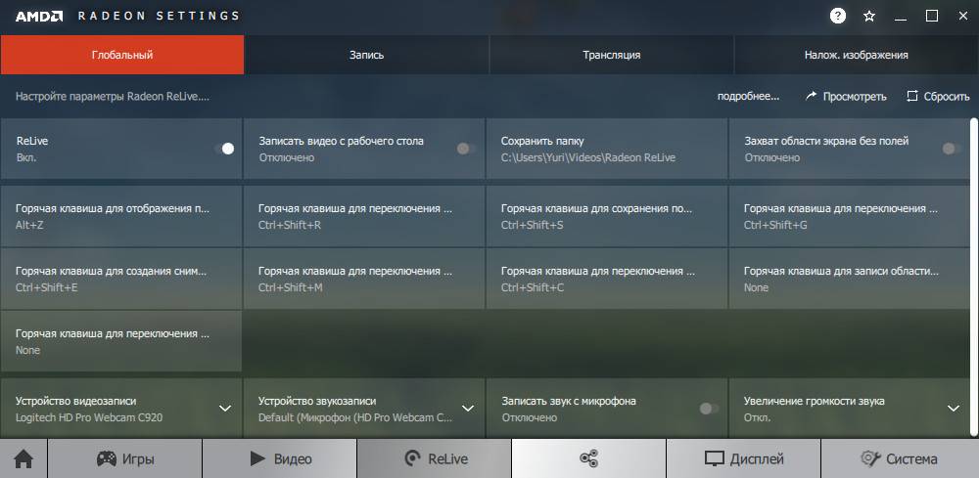Click the C:\Users\Yuri\Videos\Radeon ReLive path

coord(588,157)
